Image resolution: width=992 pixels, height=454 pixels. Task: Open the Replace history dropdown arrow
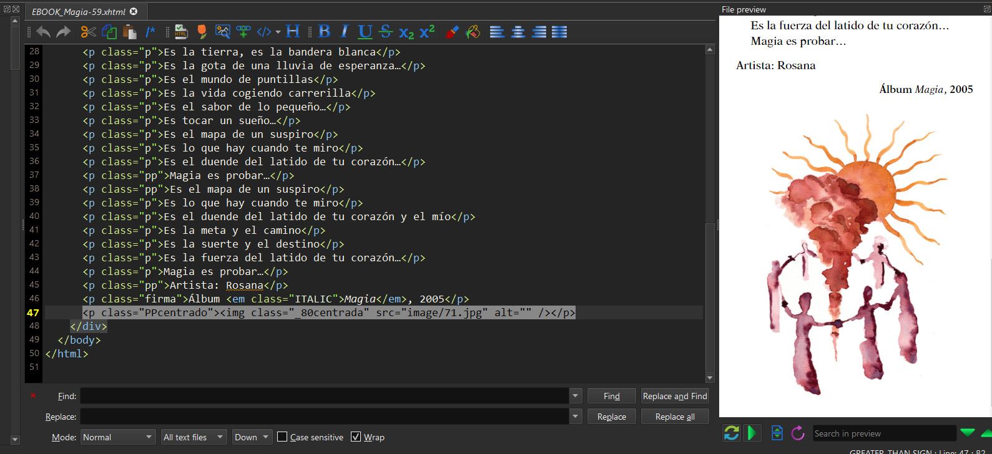click(x=576, y=417)
